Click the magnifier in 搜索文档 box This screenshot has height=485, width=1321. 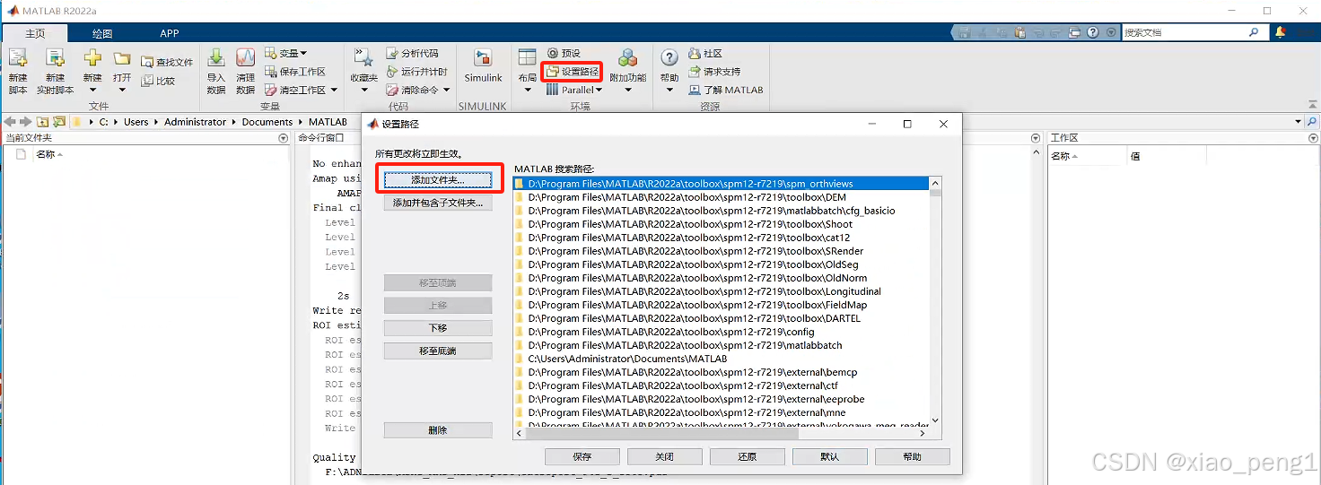pos(1254,32)
